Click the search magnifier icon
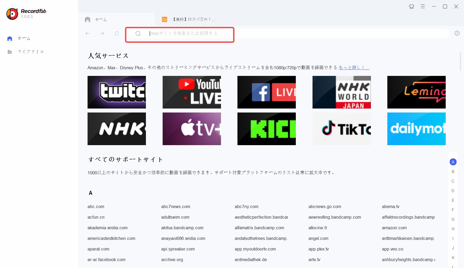Viewport: 464px width, 268px height. point(138,33)
